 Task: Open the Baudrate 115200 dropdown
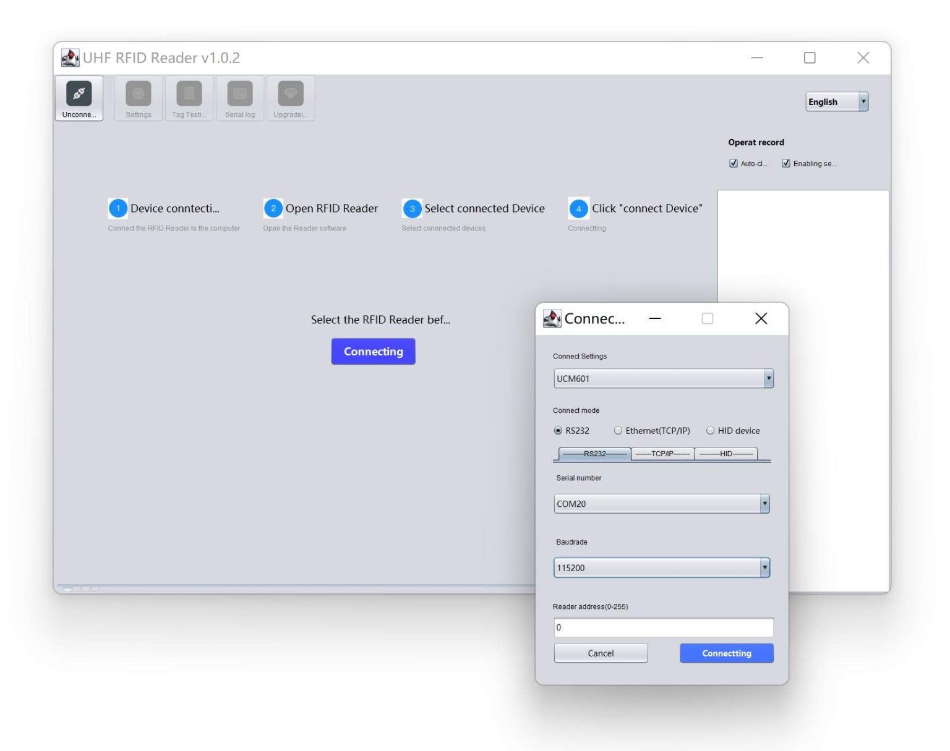(764, 567)
